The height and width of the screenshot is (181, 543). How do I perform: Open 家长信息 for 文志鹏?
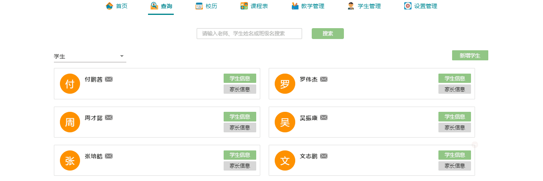pyautogui.click(x=455, y=166)
